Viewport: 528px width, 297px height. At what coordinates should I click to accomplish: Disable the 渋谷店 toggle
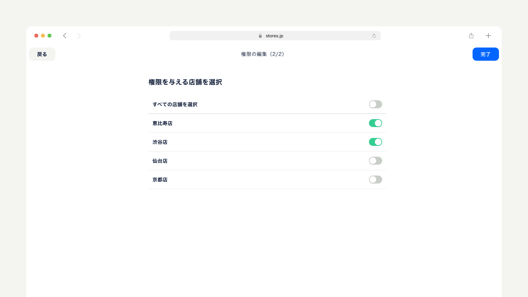(x=376, y=142)
